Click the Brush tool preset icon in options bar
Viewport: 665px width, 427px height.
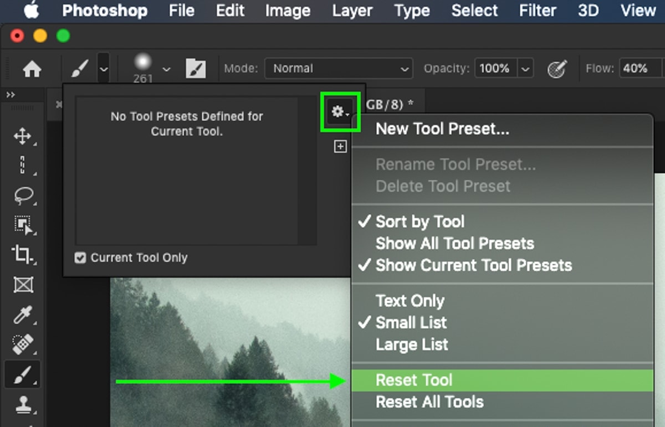tap(80, 69)
